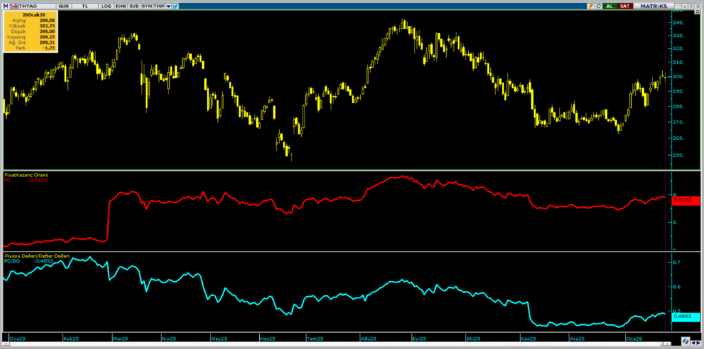The image size is (704, 349).
Task: Toggle the SYM button
Action: pyautogui.click(x=146, y=6)
